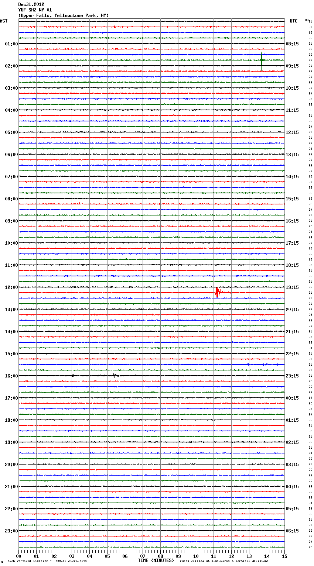Select the 11:00 MST time label
Screen dimensions: 314x566
11,265
